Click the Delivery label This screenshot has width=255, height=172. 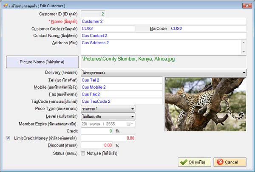click(x=61, y=73)
